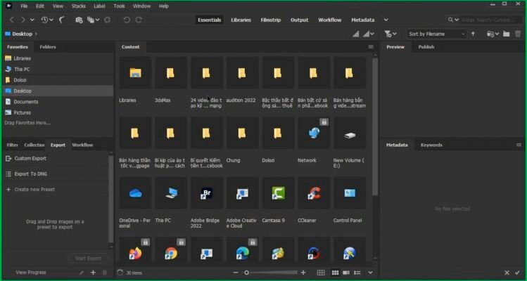Open the 3dsMax folder thumbnail

[x=170, y=72]
